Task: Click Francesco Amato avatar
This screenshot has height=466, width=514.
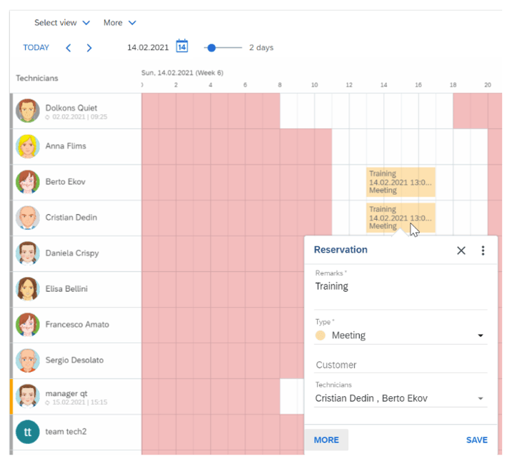Action: click(28, 325)
